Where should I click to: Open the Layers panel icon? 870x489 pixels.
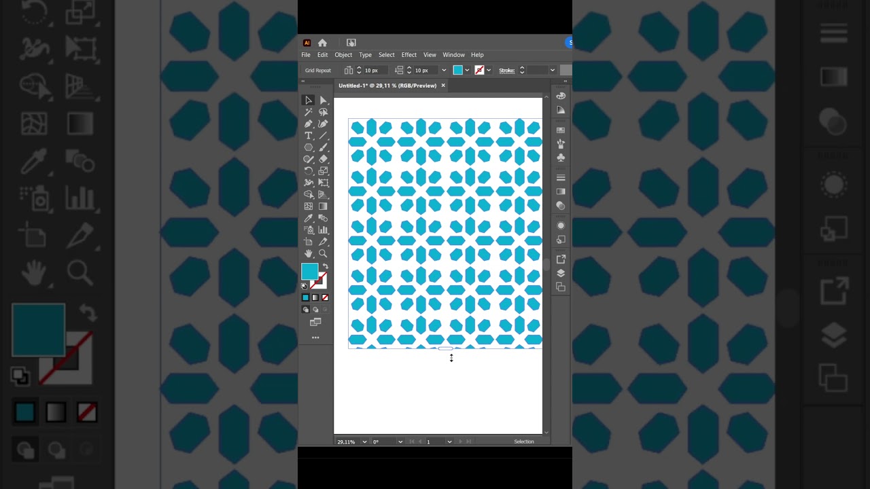[561, 273]
